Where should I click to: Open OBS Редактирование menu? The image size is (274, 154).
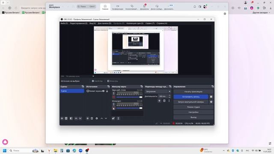[x=79, y=23]
